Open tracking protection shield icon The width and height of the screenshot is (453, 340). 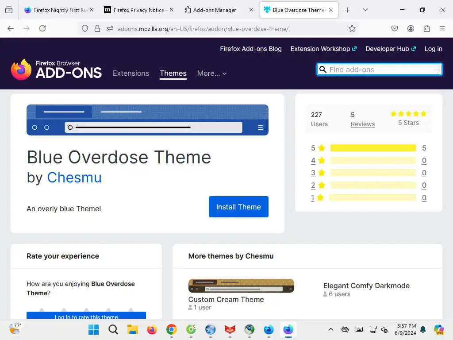[84, 28]
